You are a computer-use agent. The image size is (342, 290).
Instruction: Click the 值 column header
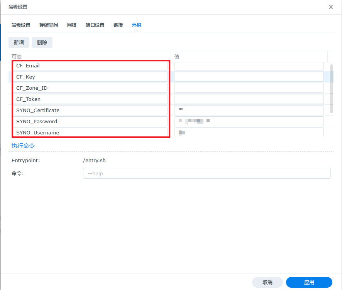249,57
